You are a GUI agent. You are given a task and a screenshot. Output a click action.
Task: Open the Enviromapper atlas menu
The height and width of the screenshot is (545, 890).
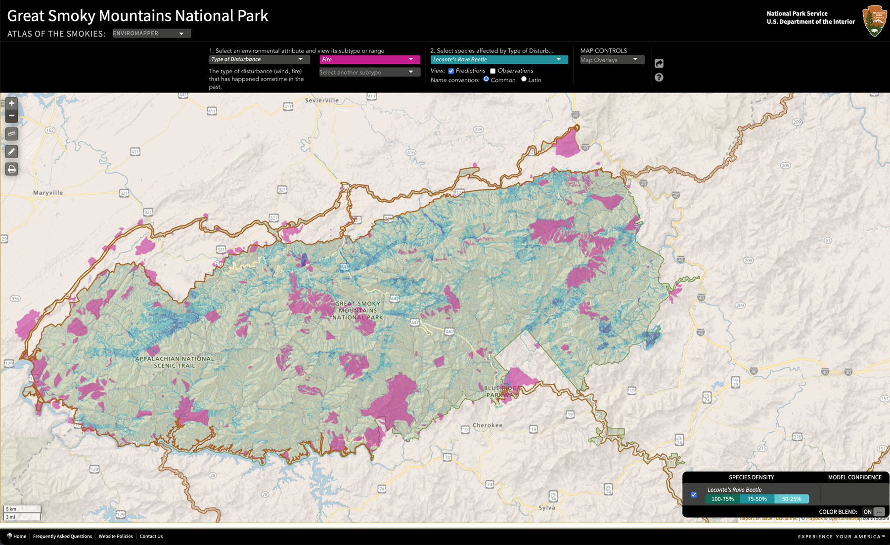click(151, 34)
